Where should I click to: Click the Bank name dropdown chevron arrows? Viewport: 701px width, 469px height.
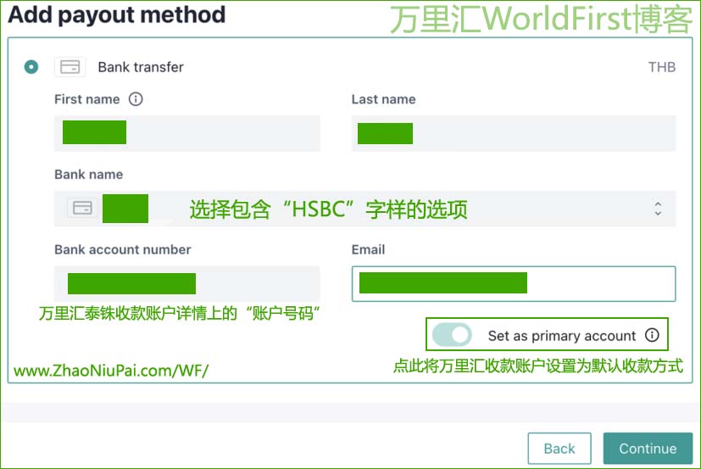click(x=658, y=209)
